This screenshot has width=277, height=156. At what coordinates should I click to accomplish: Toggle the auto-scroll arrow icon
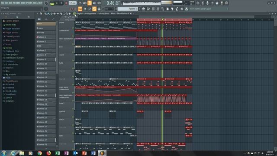pyautogui.click(x=85, y=9)
